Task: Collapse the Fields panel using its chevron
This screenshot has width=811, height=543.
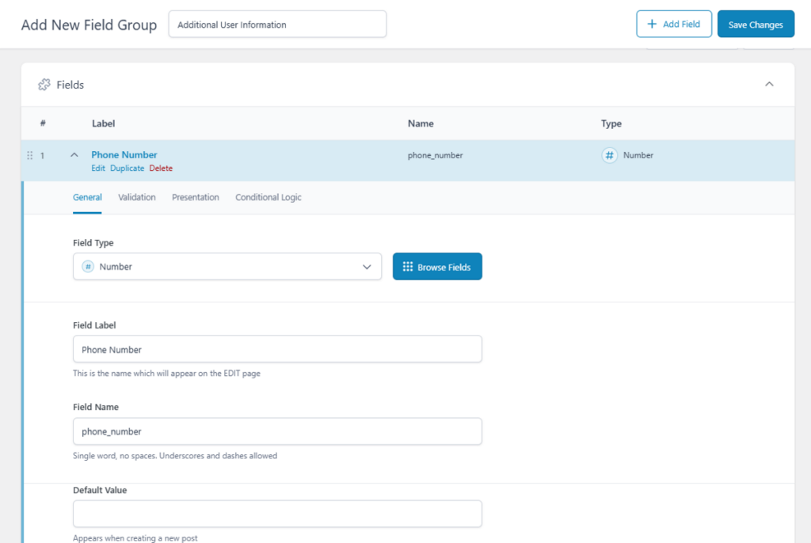Action: [769, 82]
